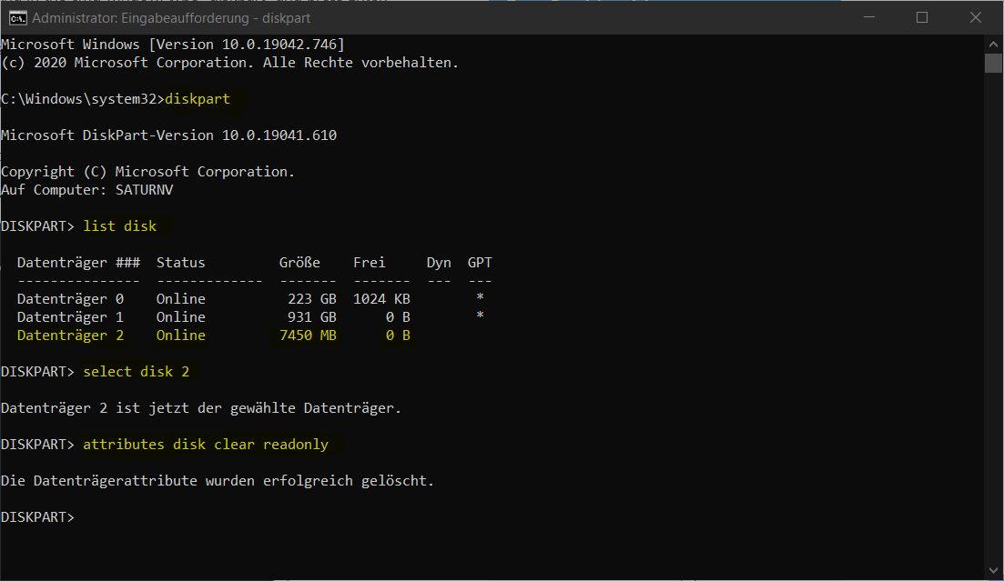This screenshot has width=1004, height=581.
Task: Click the last empty DISKPART> prompt
Action: tap(37, 516)
